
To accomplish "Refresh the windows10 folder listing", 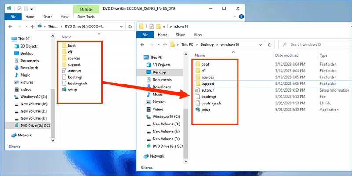I will click(270, 45).
